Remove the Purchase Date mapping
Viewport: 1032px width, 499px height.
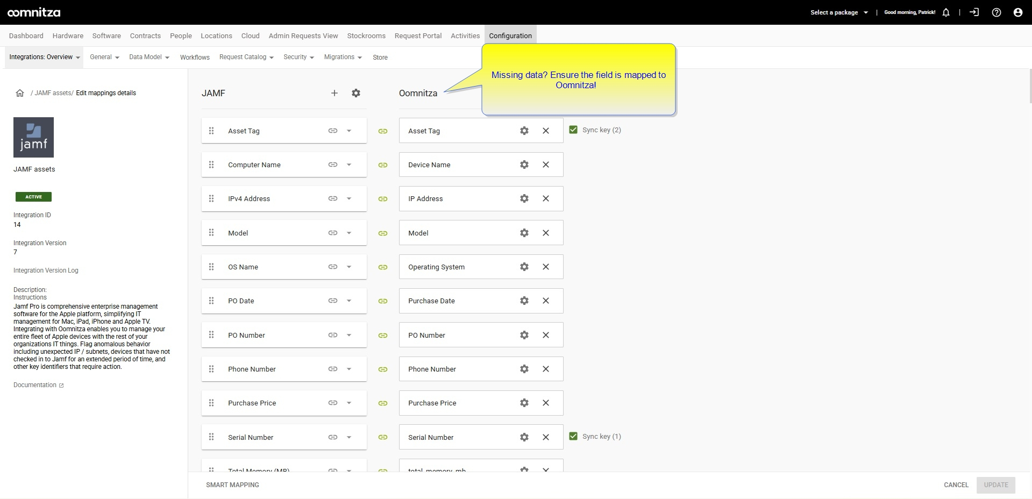pos(546,301)
